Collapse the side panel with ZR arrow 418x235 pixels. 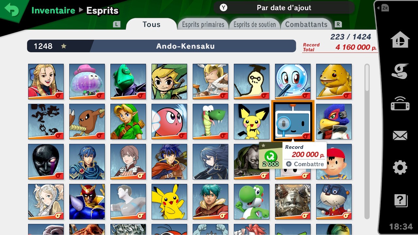[x=383, y=8]
